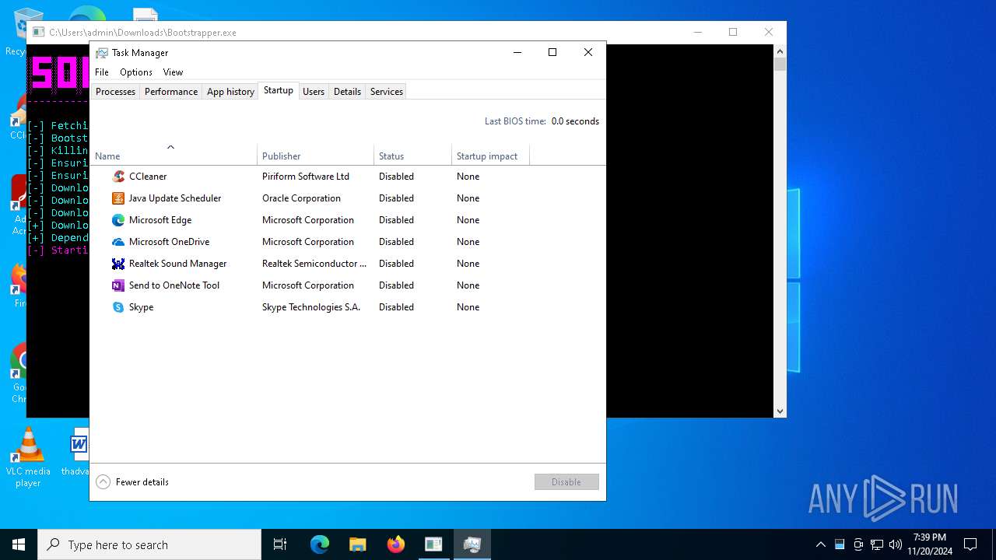Image resolution: width=996 pixels, height=560 pixels.
Task: Collapse Task Manager with Fewer details
Action: tap(132, 482)
